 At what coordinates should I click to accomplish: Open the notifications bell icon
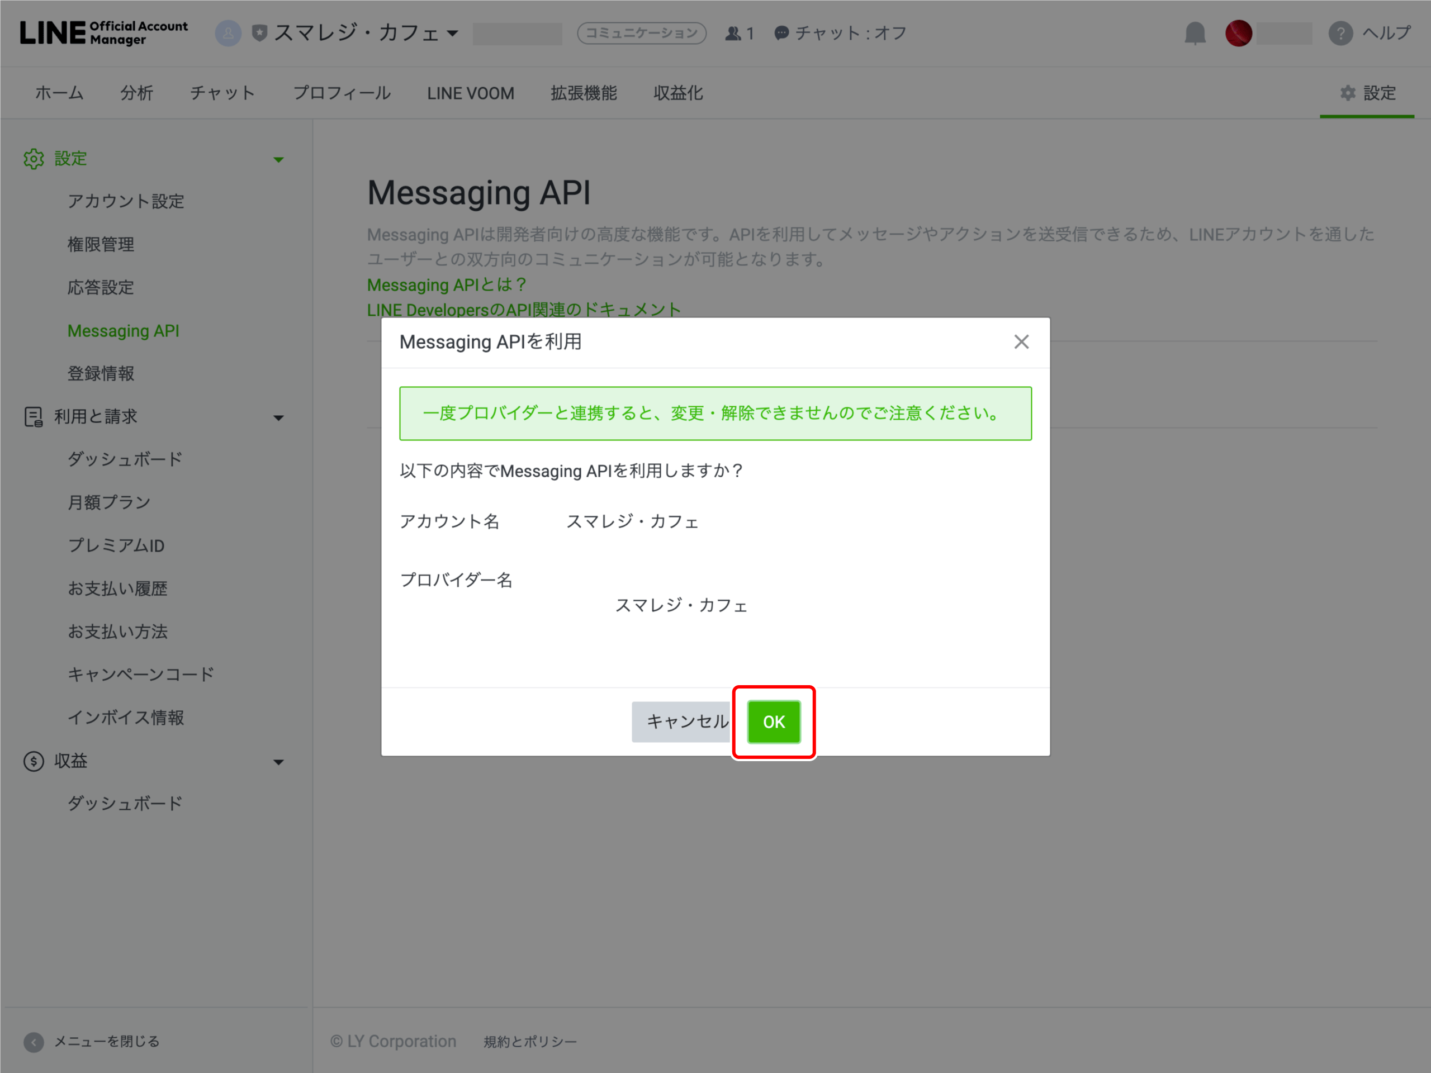click(x=1195, y=33)
